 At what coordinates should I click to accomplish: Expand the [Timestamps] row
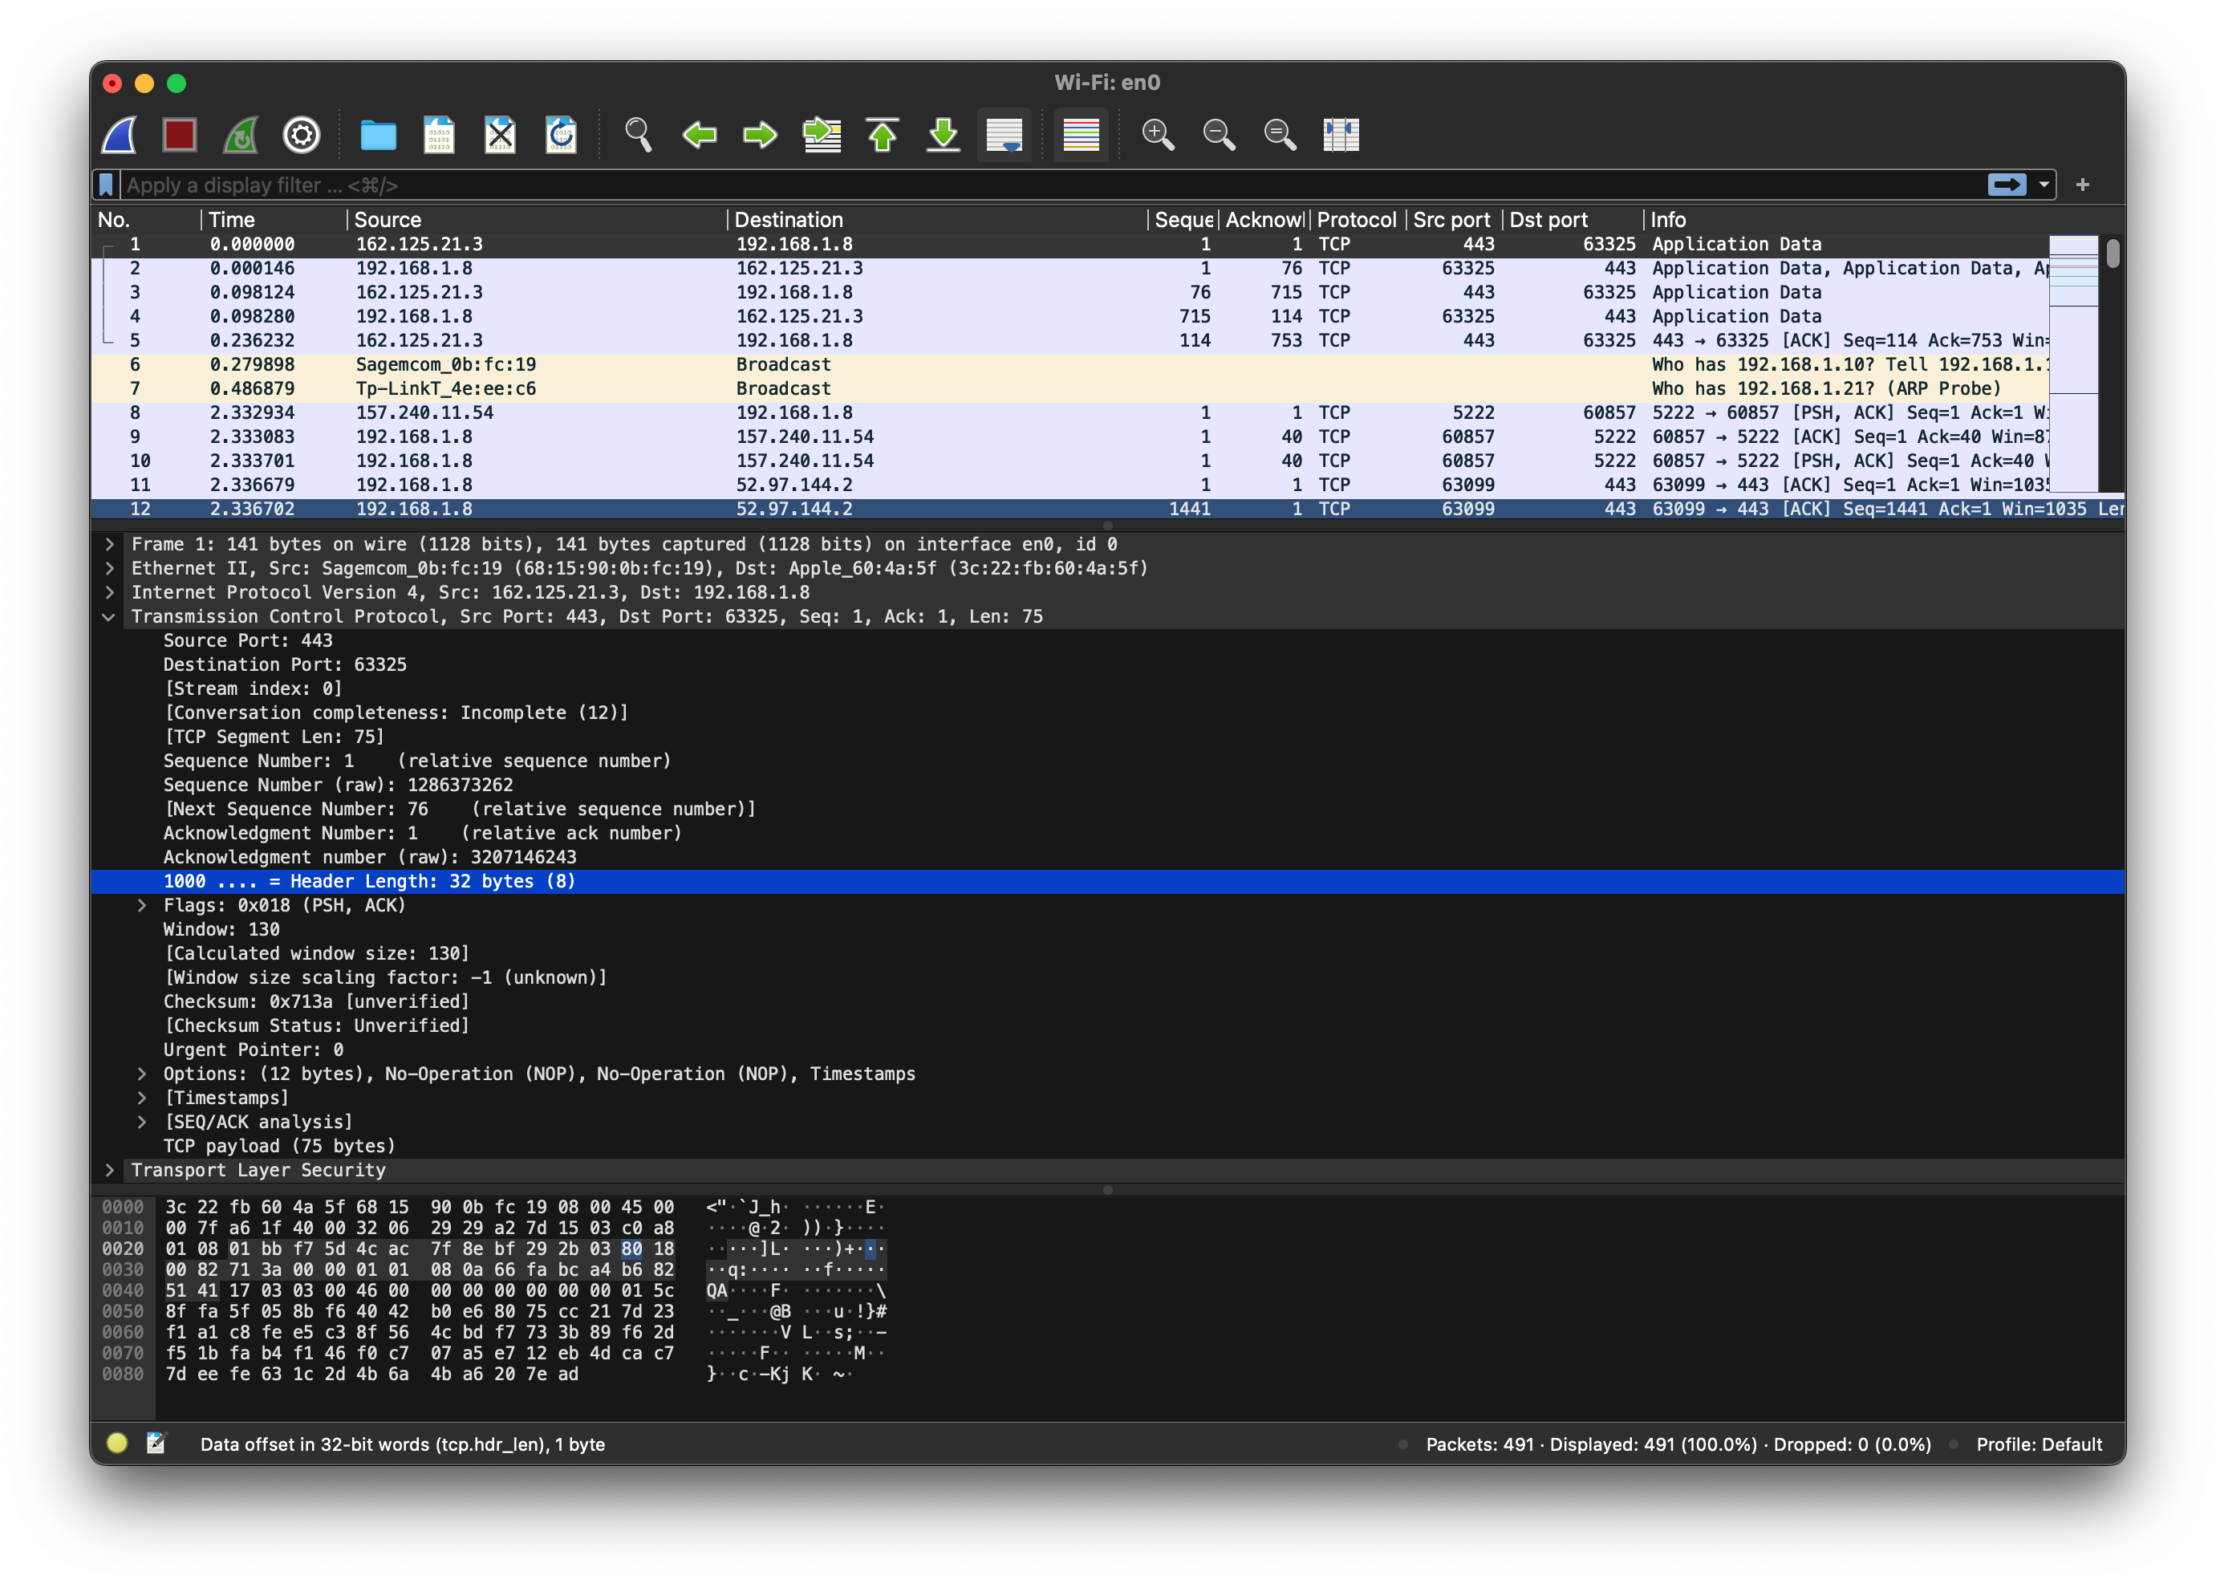141,1099
